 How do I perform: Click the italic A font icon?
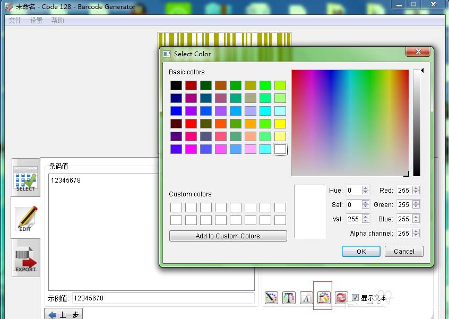(306, 298)
